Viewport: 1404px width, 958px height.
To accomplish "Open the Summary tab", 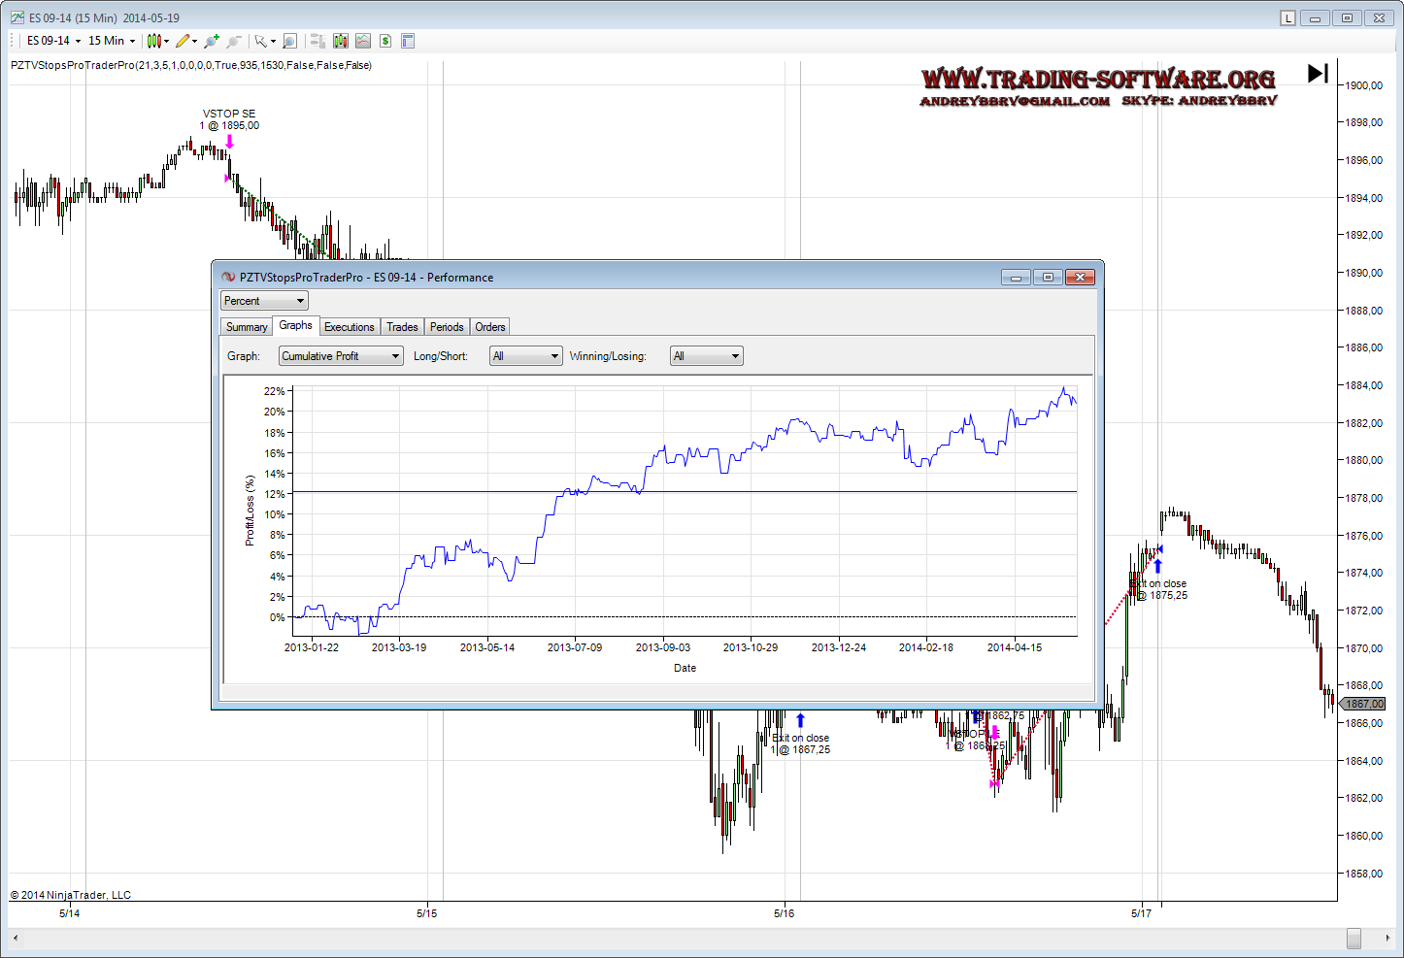I will (247, 327).
